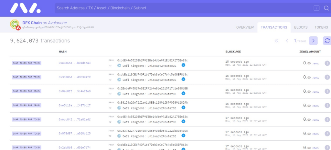Open from address 0xcdE44A55 in 0xe8e65e row
The width and height of the screenshot is (331, 150).
point(153,61)
